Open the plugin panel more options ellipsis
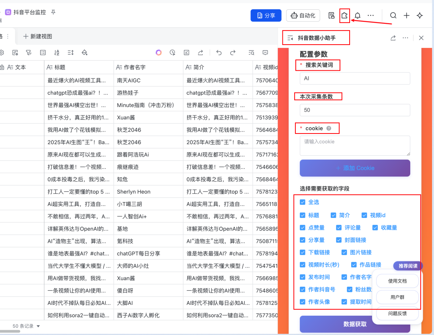 click(405, 38)
